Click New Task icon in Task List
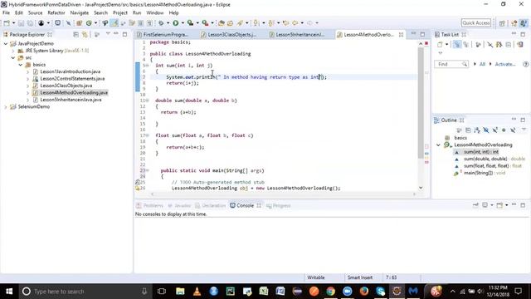 pos(440,44)
